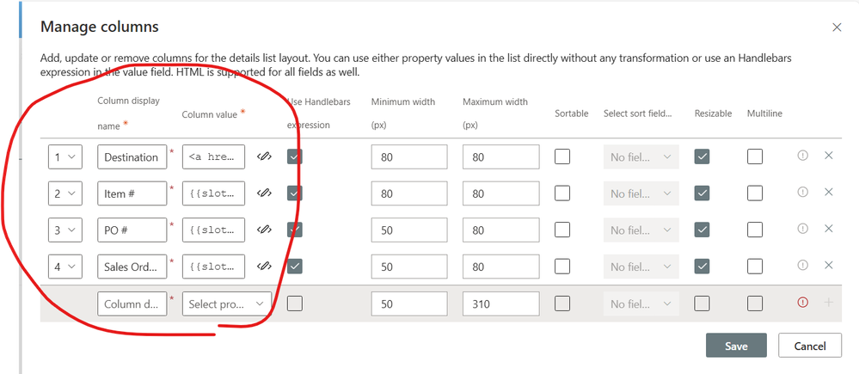Open order dropdown showing 4
The width and height of the screenshot is (859, 374).
tap(64, 266)
